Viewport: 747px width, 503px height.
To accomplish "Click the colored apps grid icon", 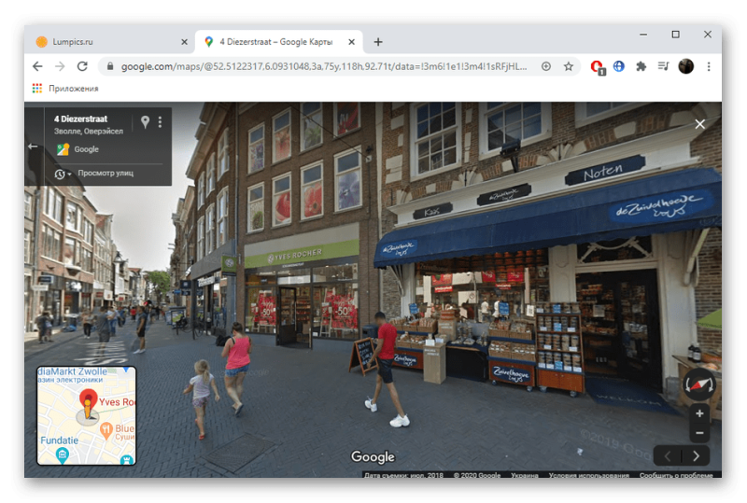I will coord(37,88).
